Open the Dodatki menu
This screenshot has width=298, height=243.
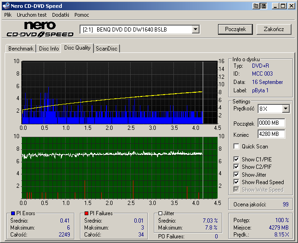tap(60, 15)
